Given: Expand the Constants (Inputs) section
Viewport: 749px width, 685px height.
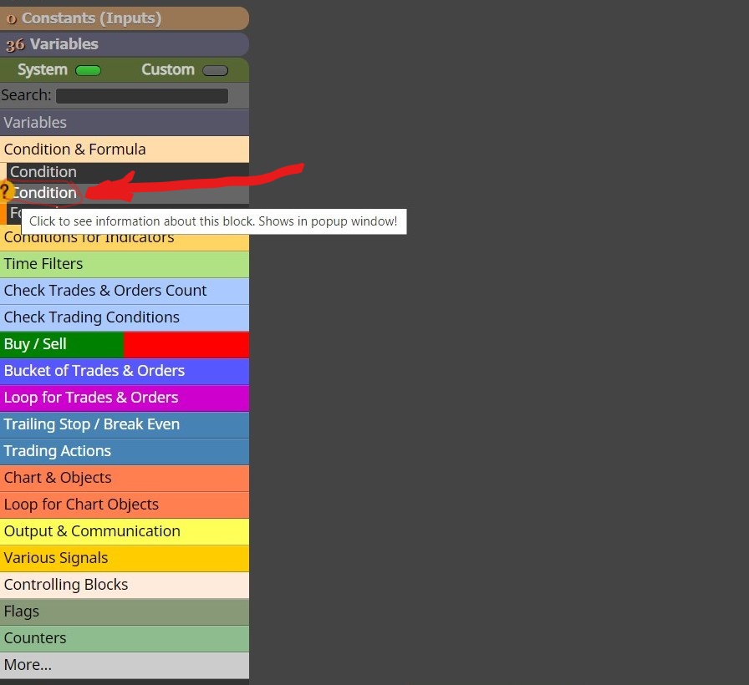Looking at the screenshot, I should point(125,18).
